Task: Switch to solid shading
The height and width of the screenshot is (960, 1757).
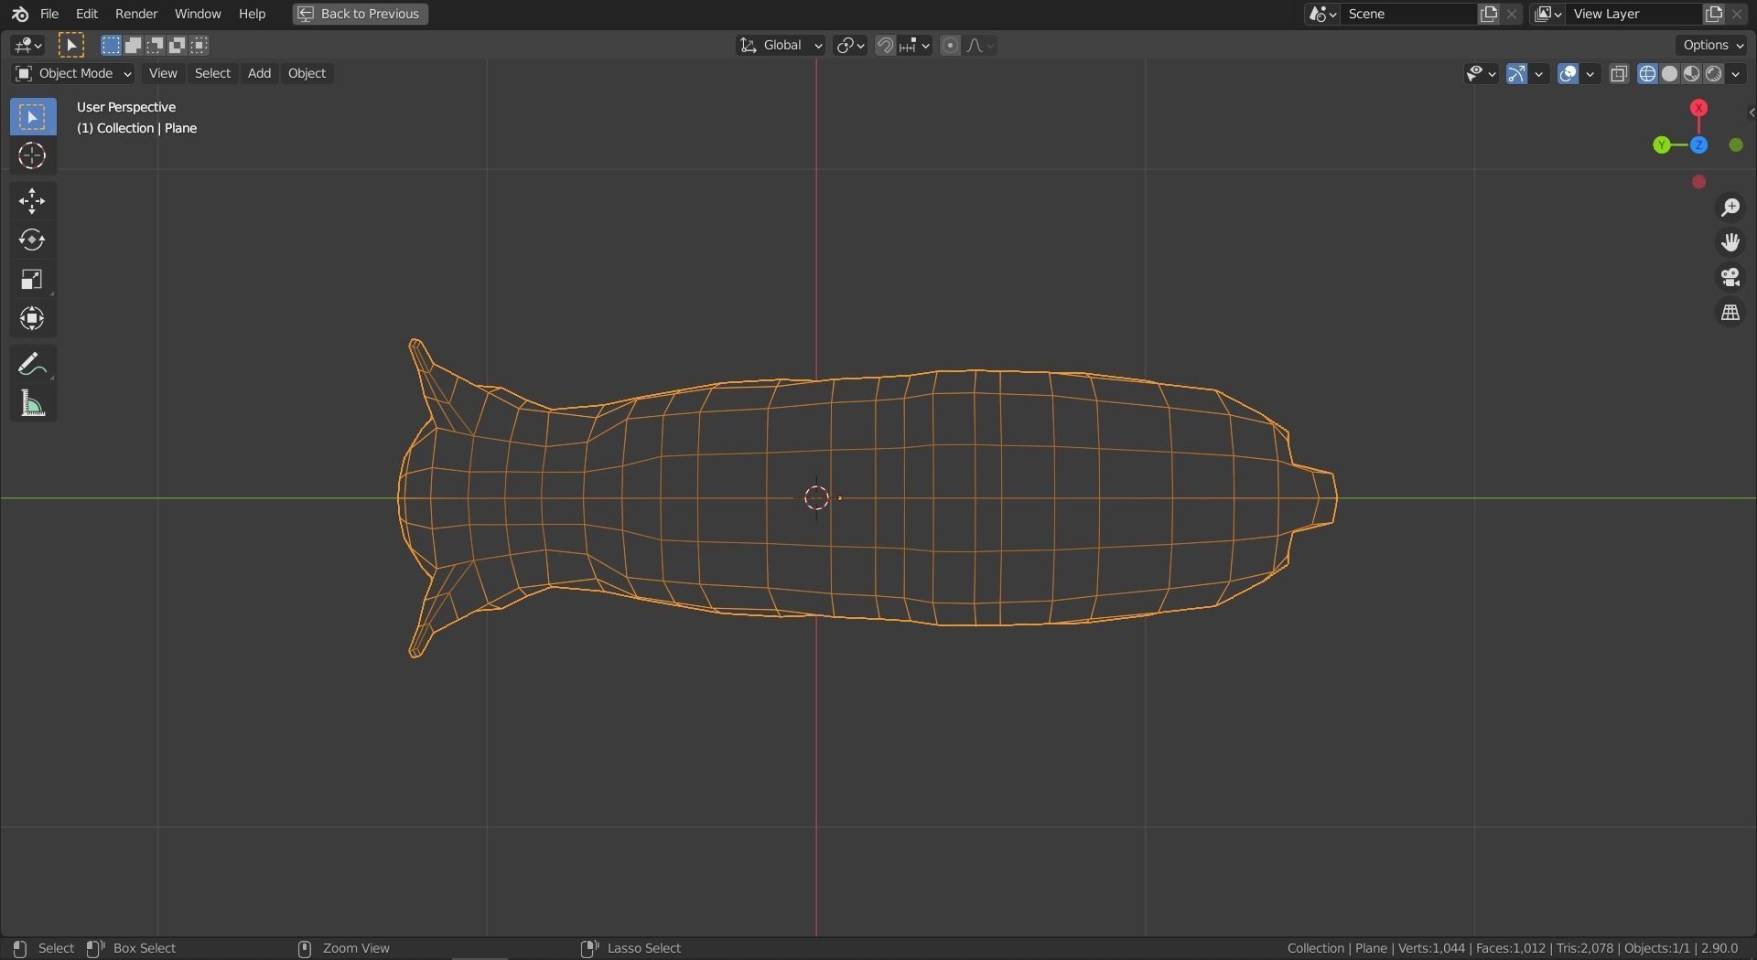Action: coord(1669,74)
